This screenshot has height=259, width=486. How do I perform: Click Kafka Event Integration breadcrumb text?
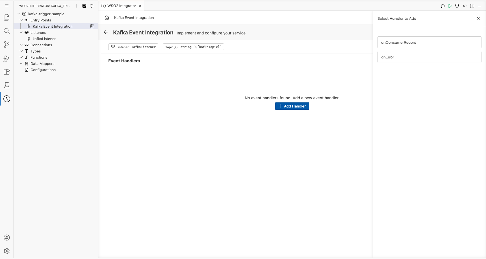coord(134,17)
